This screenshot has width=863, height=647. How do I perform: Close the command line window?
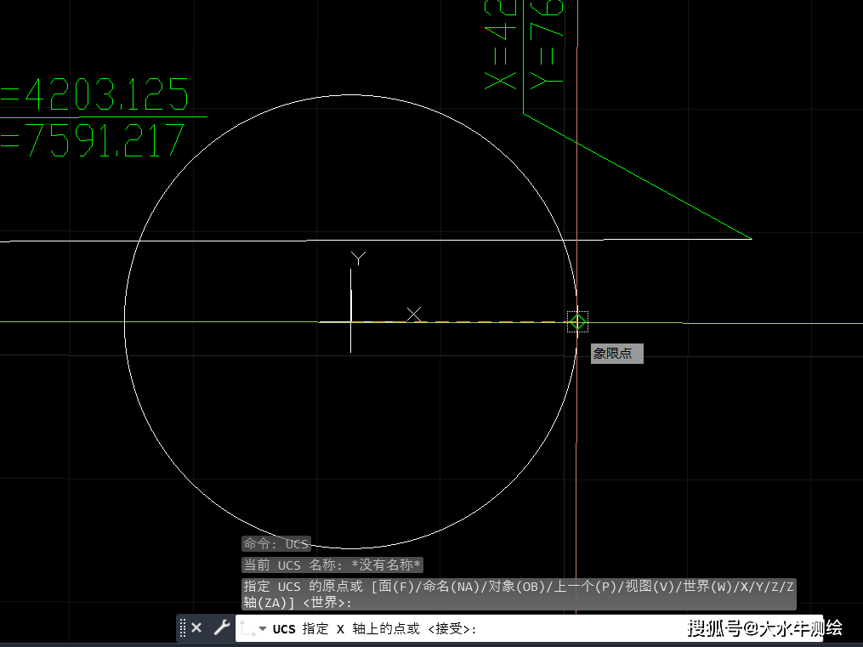click(196, 627)
